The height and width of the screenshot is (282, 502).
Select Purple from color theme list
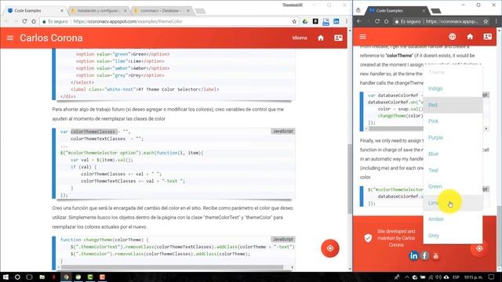453,138
